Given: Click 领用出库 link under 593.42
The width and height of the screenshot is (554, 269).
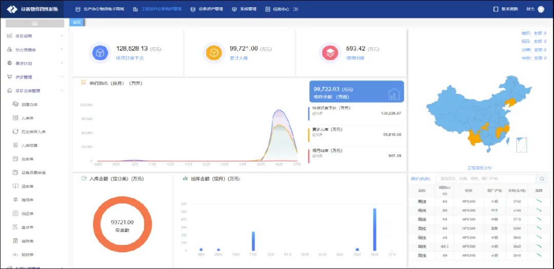Looking at the screenshot, I should [x=355, y=58].
